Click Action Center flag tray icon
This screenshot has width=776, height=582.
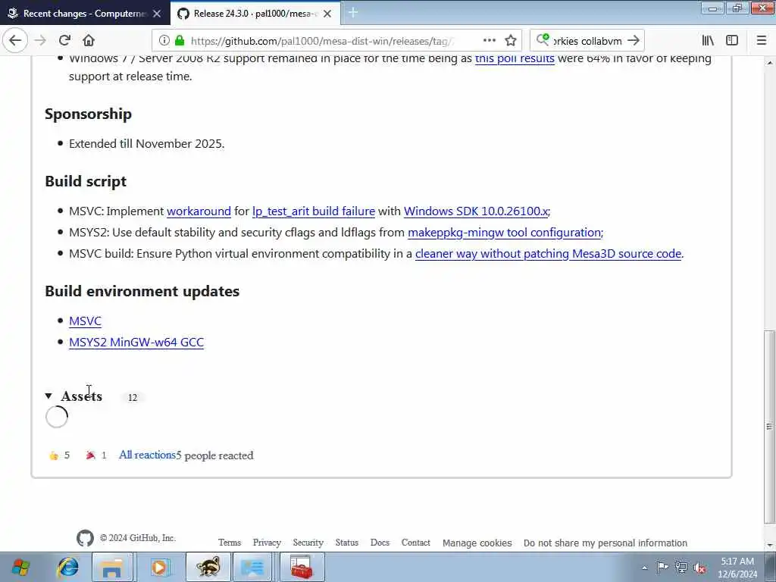662,568
